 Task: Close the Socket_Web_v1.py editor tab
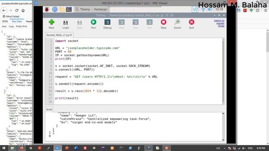click(x=71, y=35)
